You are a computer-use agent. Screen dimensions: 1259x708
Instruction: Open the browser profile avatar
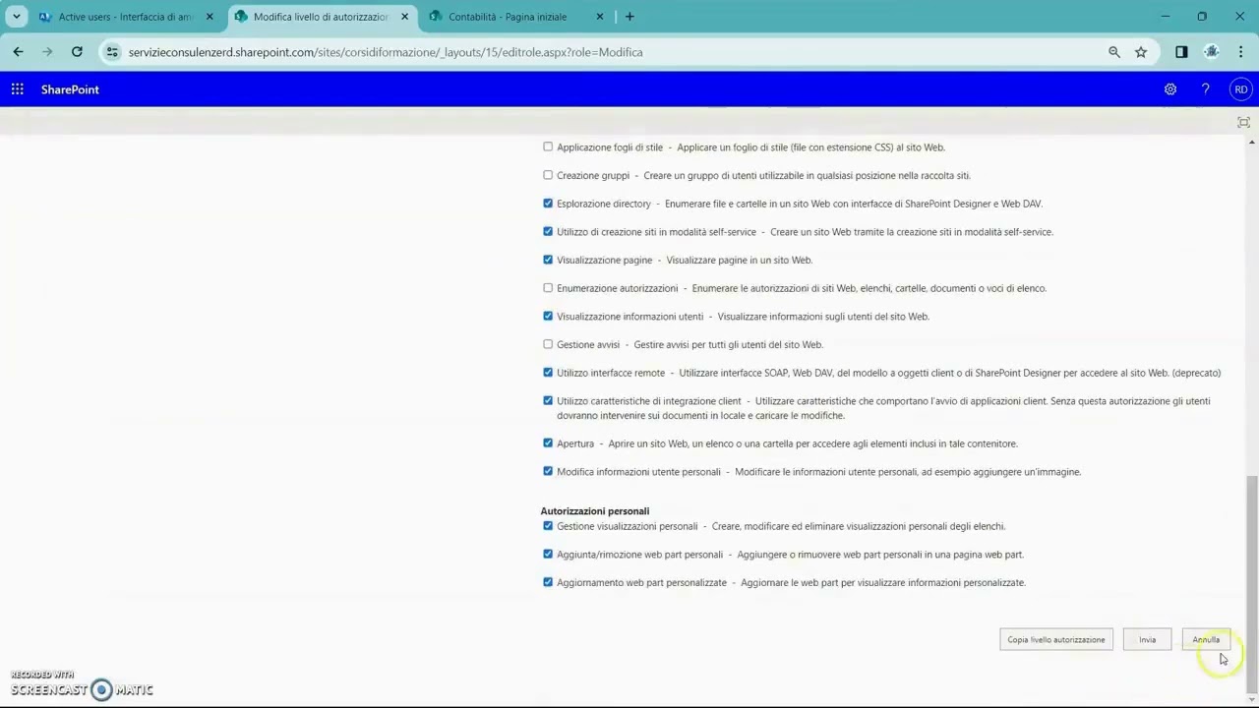[1212, 52]
